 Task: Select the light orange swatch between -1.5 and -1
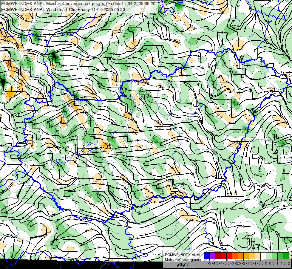pyautogui.click(x=252, y=256)
